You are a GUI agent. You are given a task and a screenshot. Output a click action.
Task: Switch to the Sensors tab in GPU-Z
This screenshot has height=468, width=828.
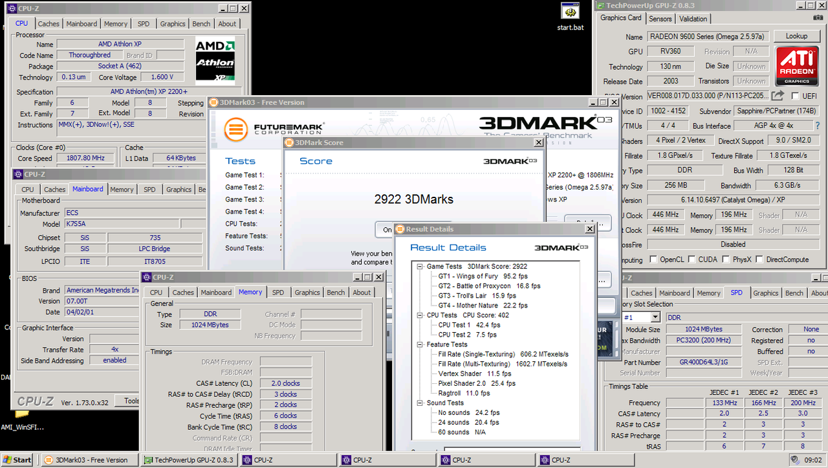tap(660, 18)
